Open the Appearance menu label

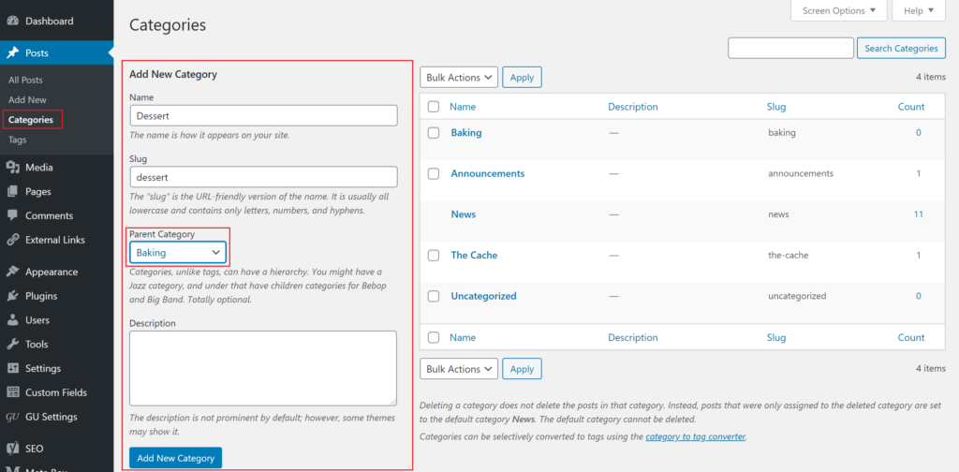click(x=52, y=273)
